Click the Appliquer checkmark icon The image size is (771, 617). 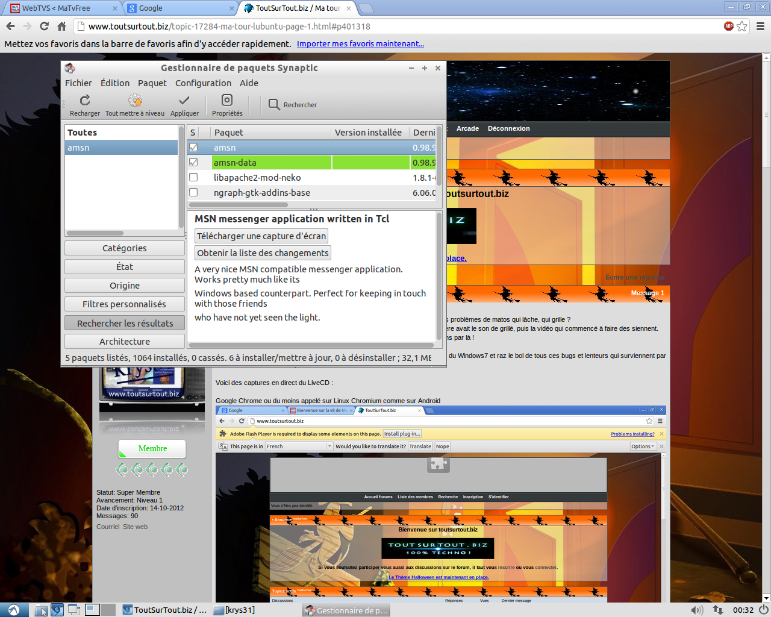(184, 100)
